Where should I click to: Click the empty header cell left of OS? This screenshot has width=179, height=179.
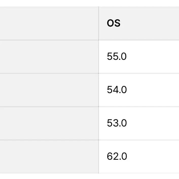(49, 23)
